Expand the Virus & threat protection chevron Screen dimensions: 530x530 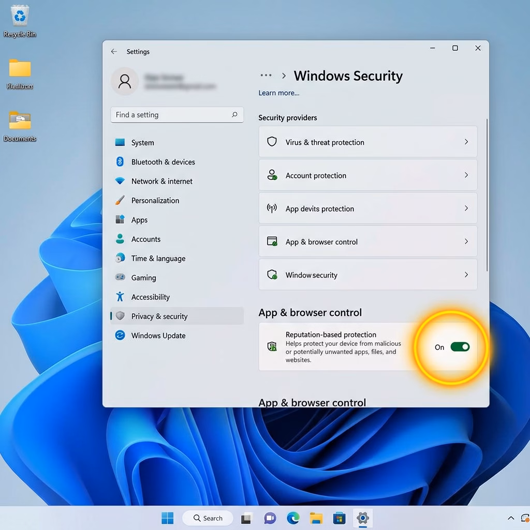point(466,142)
